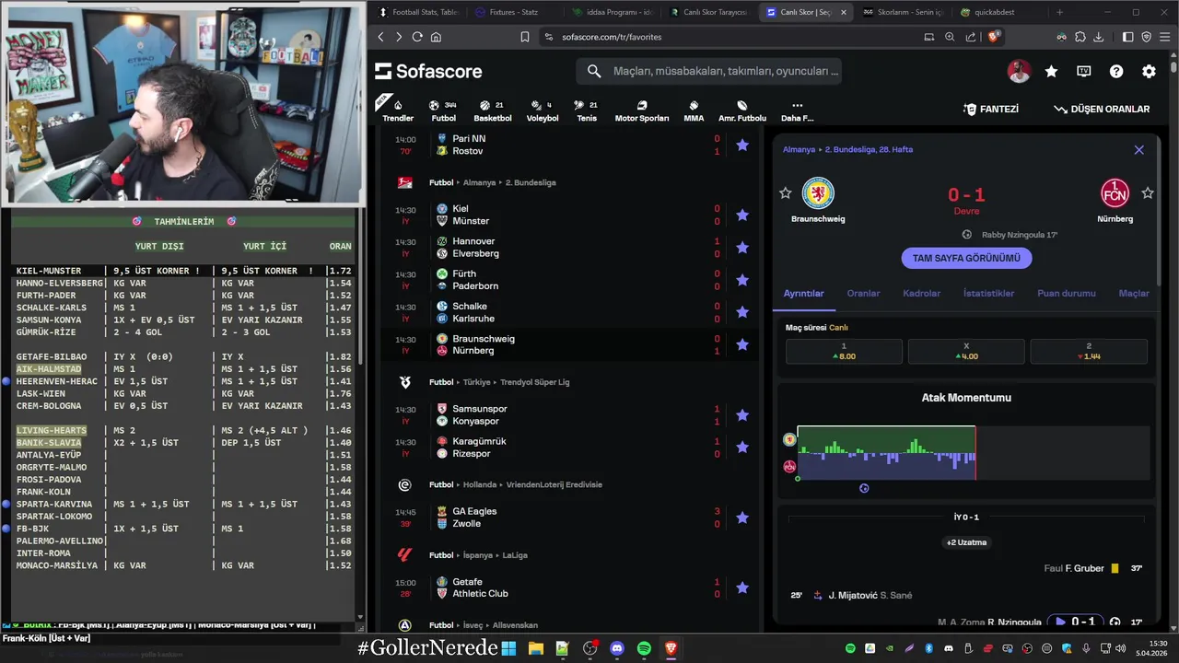This screenshot has width=1179, height=663.
Task: Toggle favorite star for Karagümrük–Rizespor
Action: pyautogui.click(x=742, y=447)
